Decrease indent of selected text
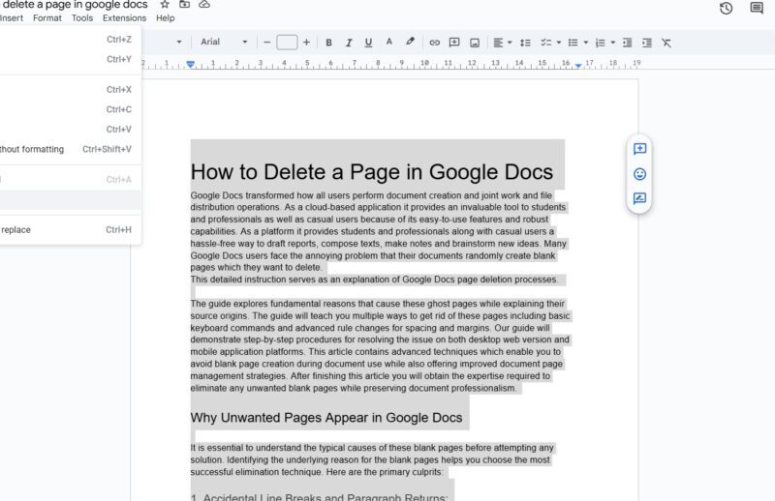 tap(627, 43)
